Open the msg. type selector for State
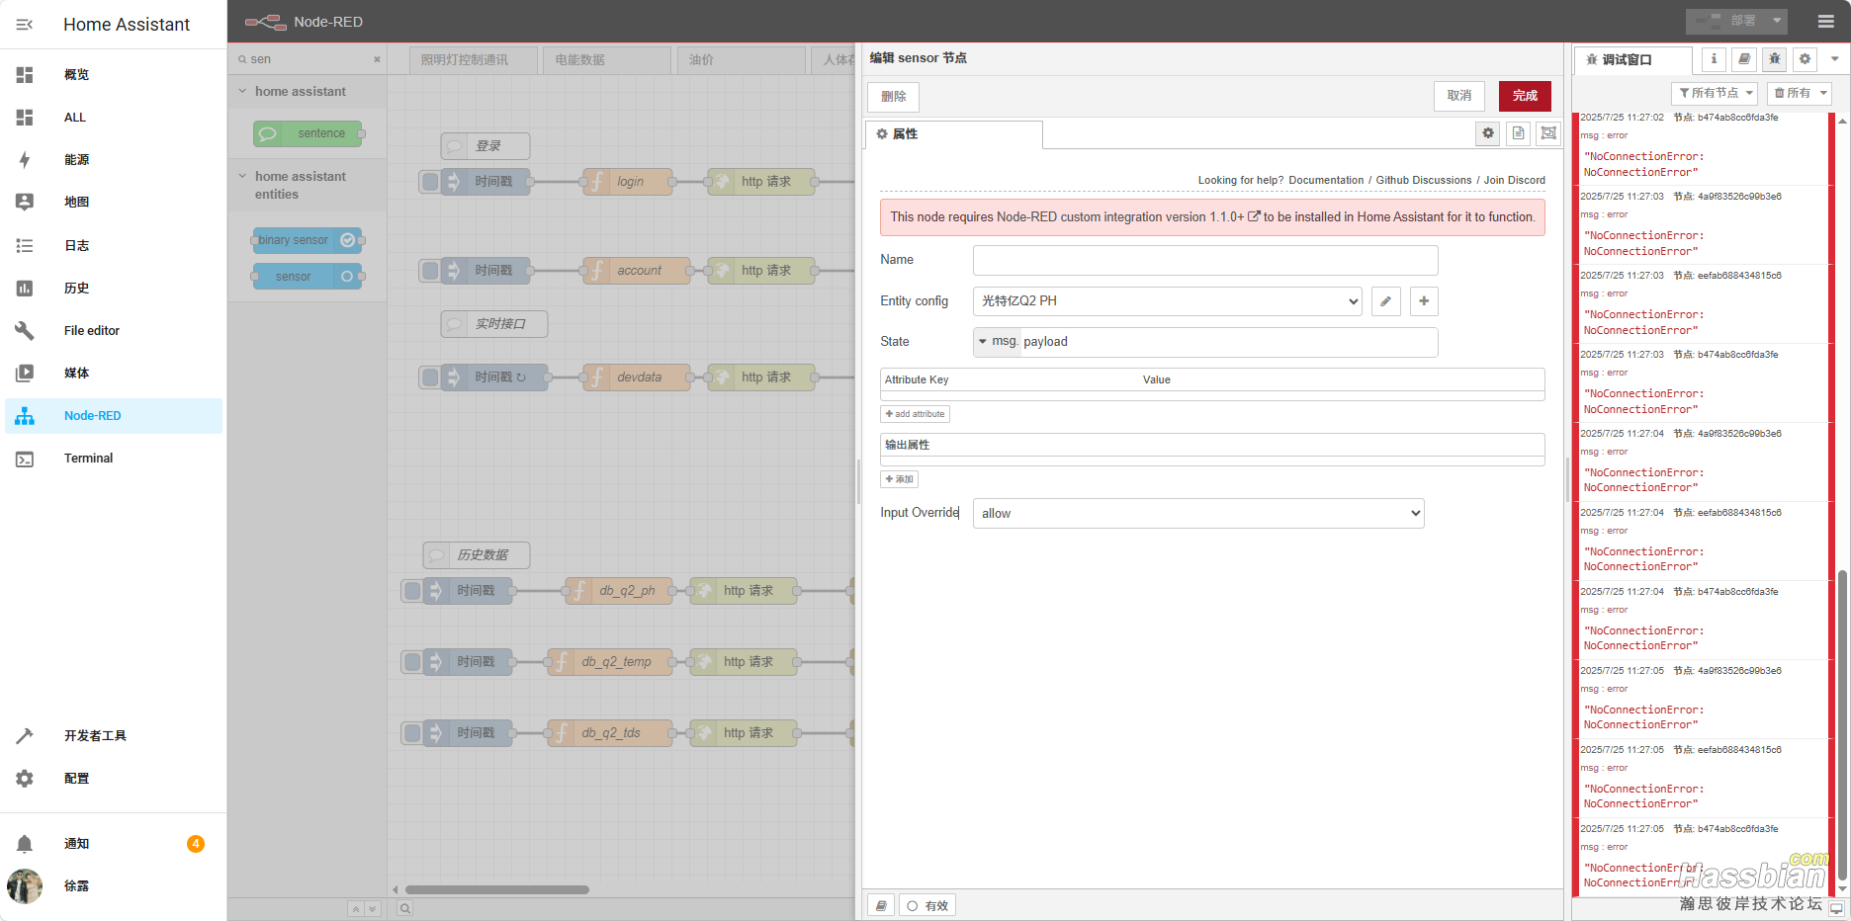The width and height of the screenshot is (1851, 921). pyautogui.click(x=998, y=342)
